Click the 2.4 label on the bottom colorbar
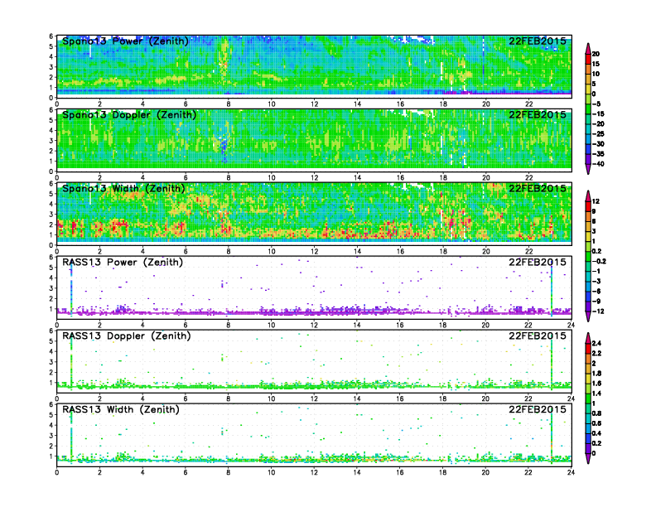The width and height of the screenshot is (656, 507). 597,344
